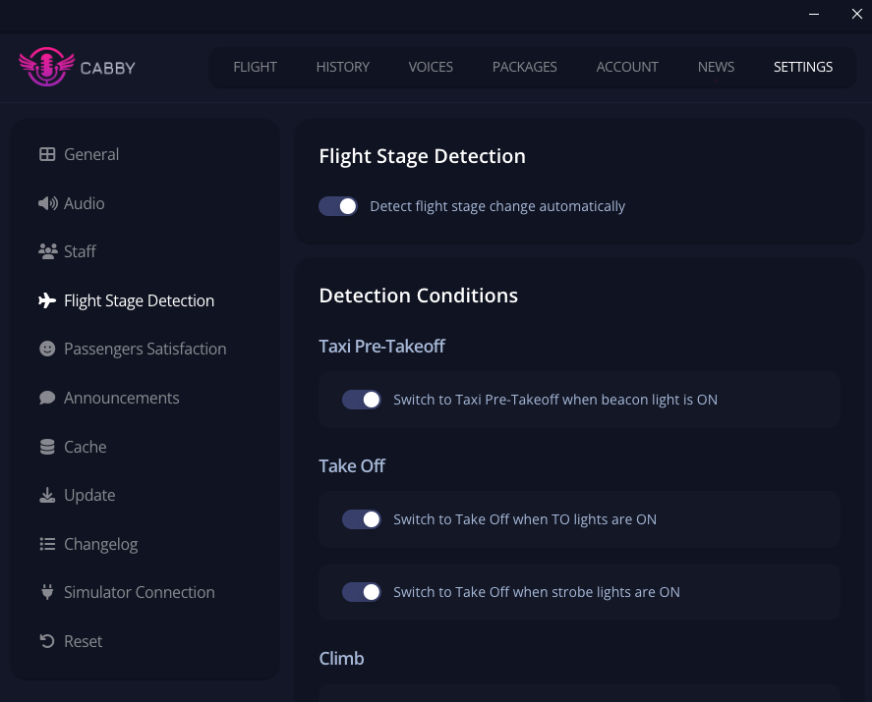Click the Changelog list icon

click(47, 544)
